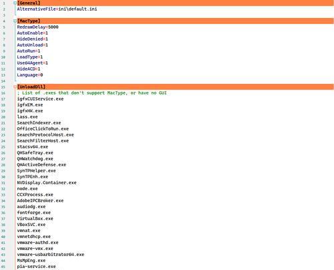Place cursor on AlternativeFile=ini\default.ini line
Image resolution: width=334 pixels, height=270 pixels.
point(57,9)
